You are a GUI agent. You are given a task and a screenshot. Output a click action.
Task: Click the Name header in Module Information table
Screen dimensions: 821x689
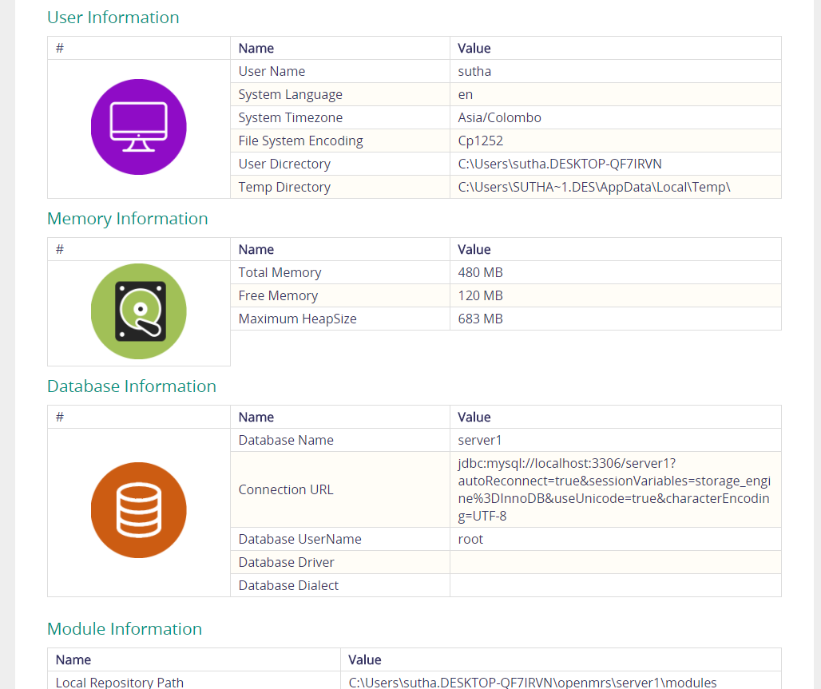point(73,659)
